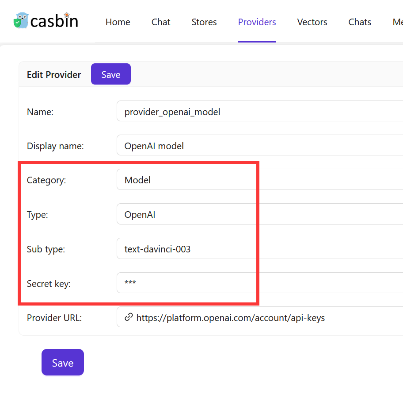Image resolution: width=403 pixels, height=418 pixels.
Task: Click the Save button beside Edit Provider
Action: tap(110, 74)
